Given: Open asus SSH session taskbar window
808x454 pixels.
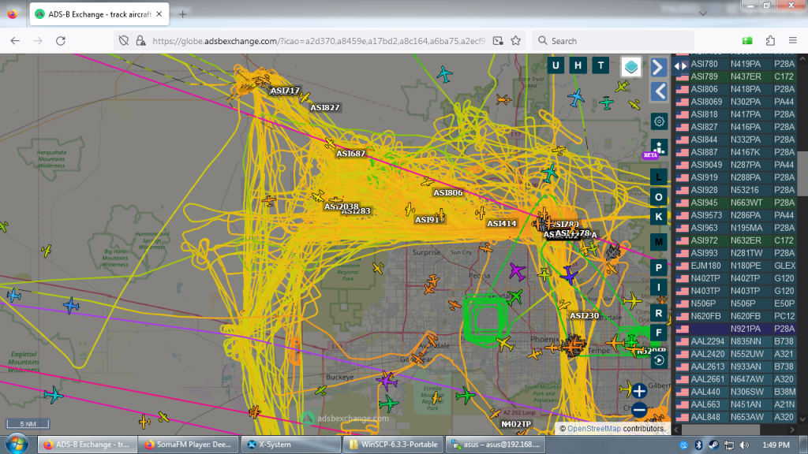Looking at the screenshot, I should tap(496, 445).
